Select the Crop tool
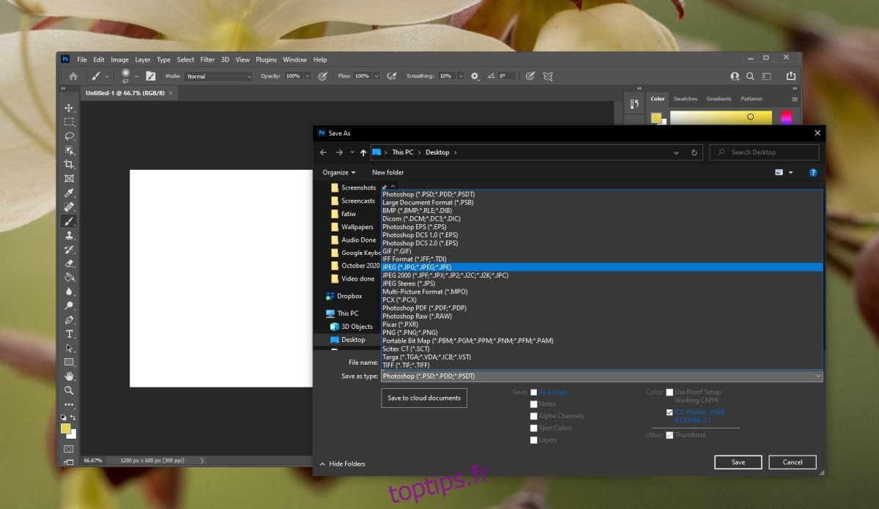 (x=69, y=164)
